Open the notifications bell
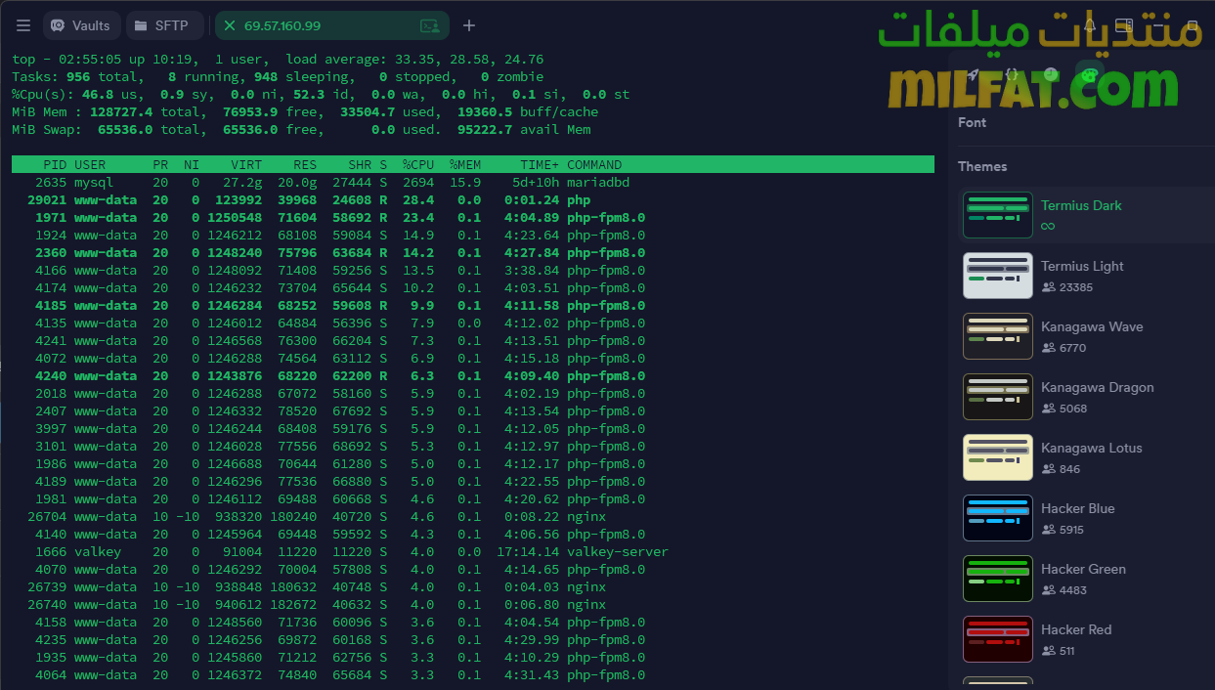The height and width of the screenshot is (690, 1215). 1089,25
